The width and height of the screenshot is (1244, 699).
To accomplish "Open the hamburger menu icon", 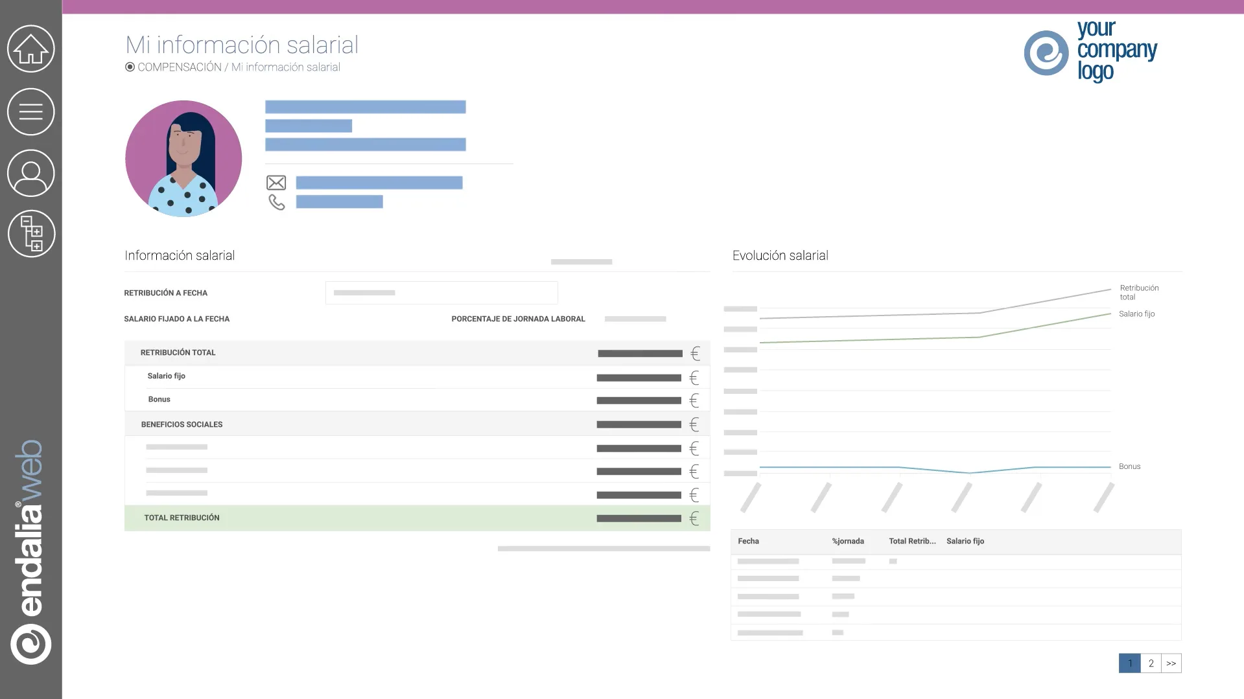I will click(x=30, y=111).
